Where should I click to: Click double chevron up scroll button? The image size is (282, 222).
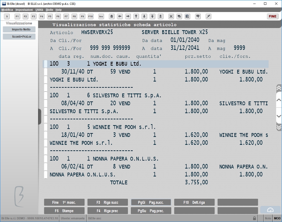(x=279, y=88)
